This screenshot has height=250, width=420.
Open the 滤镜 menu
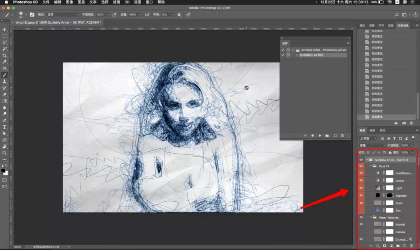pyautogui.click(x=116, y=2)
